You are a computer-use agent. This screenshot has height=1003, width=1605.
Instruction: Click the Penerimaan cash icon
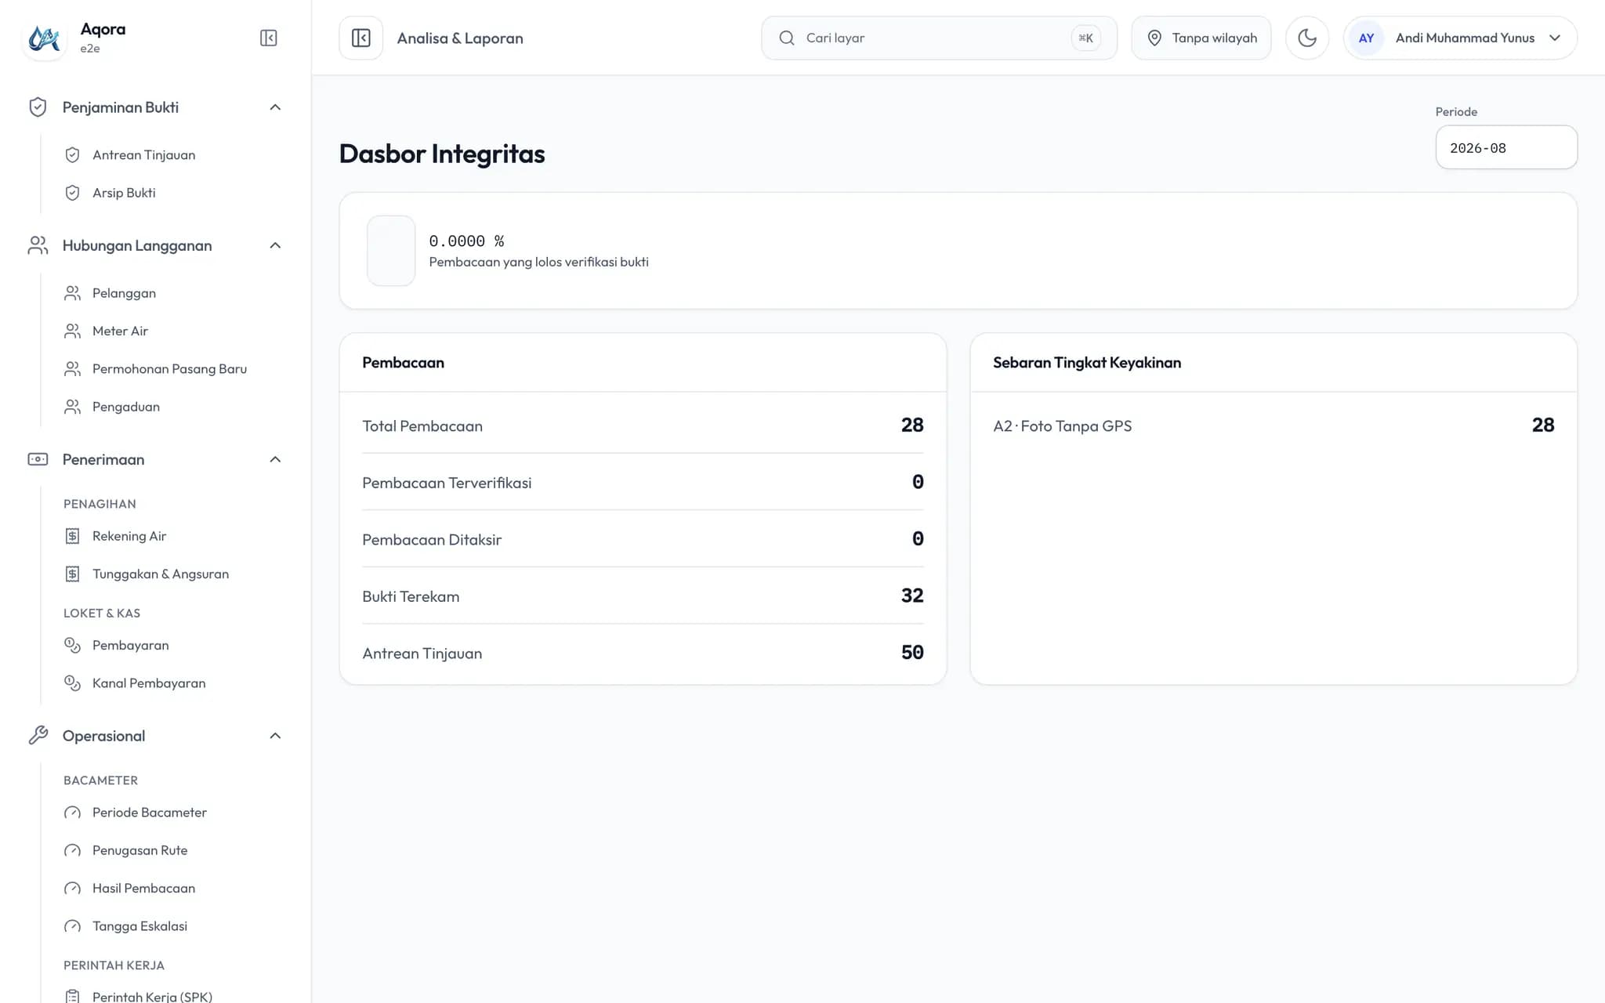click(38, 459)
